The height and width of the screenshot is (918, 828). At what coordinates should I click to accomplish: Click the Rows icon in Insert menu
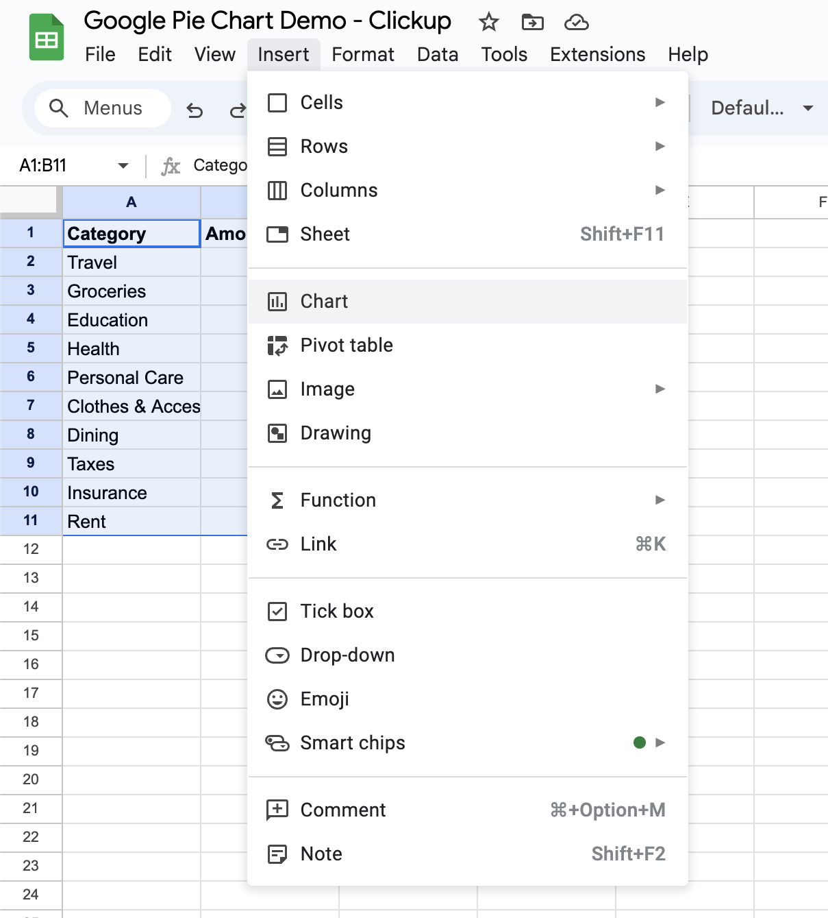click(x=277, y=147)
